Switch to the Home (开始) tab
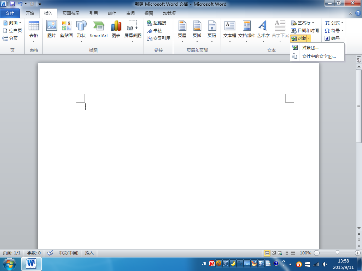Image resolution: width=362 pixels, height=271 pixels. pyautogui.click(x=30, y=13)
